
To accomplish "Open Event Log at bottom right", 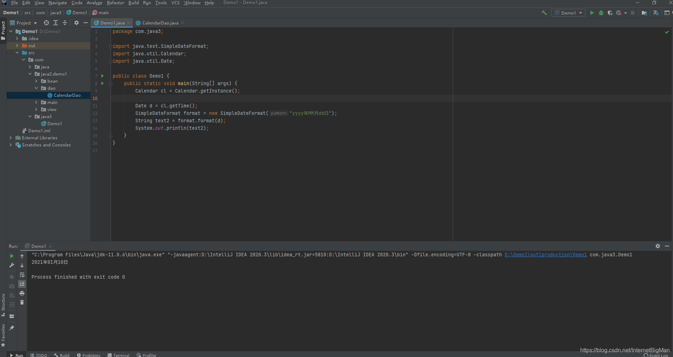I will [656, 355].
